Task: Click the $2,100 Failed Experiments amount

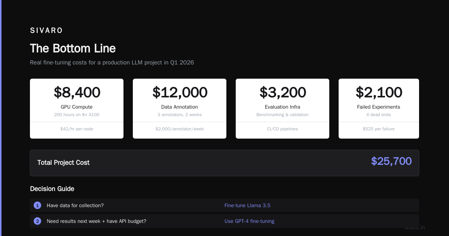Action: pyautogui.click(x=379, y=92)
